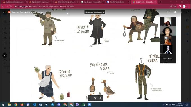Reload the current page
The width and height of the screenshot is (191, 107).
(x=11, y=6)
